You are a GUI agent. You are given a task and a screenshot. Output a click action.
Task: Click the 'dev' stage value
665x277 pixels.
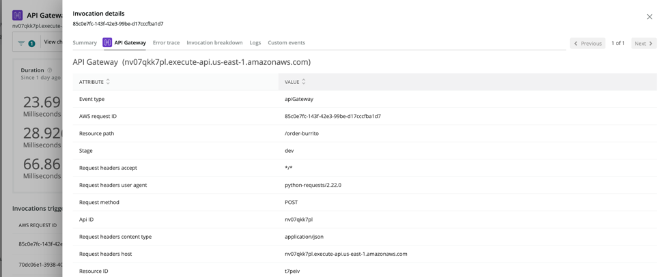pyautogui.click(x=289, y=151)
